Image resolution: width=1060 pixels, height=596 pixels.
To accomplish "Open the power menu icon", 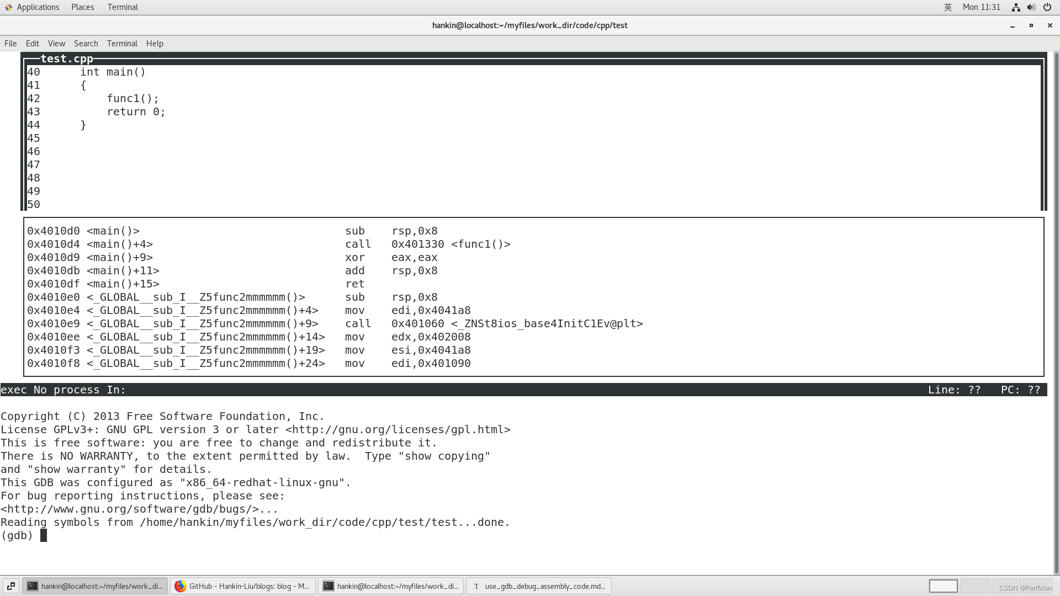I will click(1047, 7).
